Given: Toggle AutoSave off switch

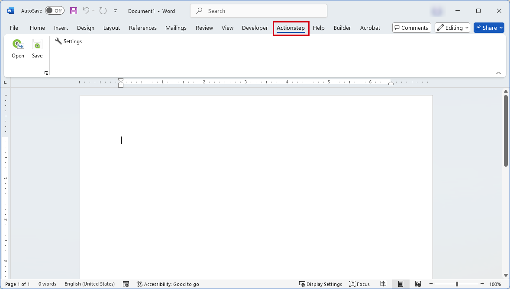Looking at the screenshot, I should pyautogui.click(x=55, y=10).
